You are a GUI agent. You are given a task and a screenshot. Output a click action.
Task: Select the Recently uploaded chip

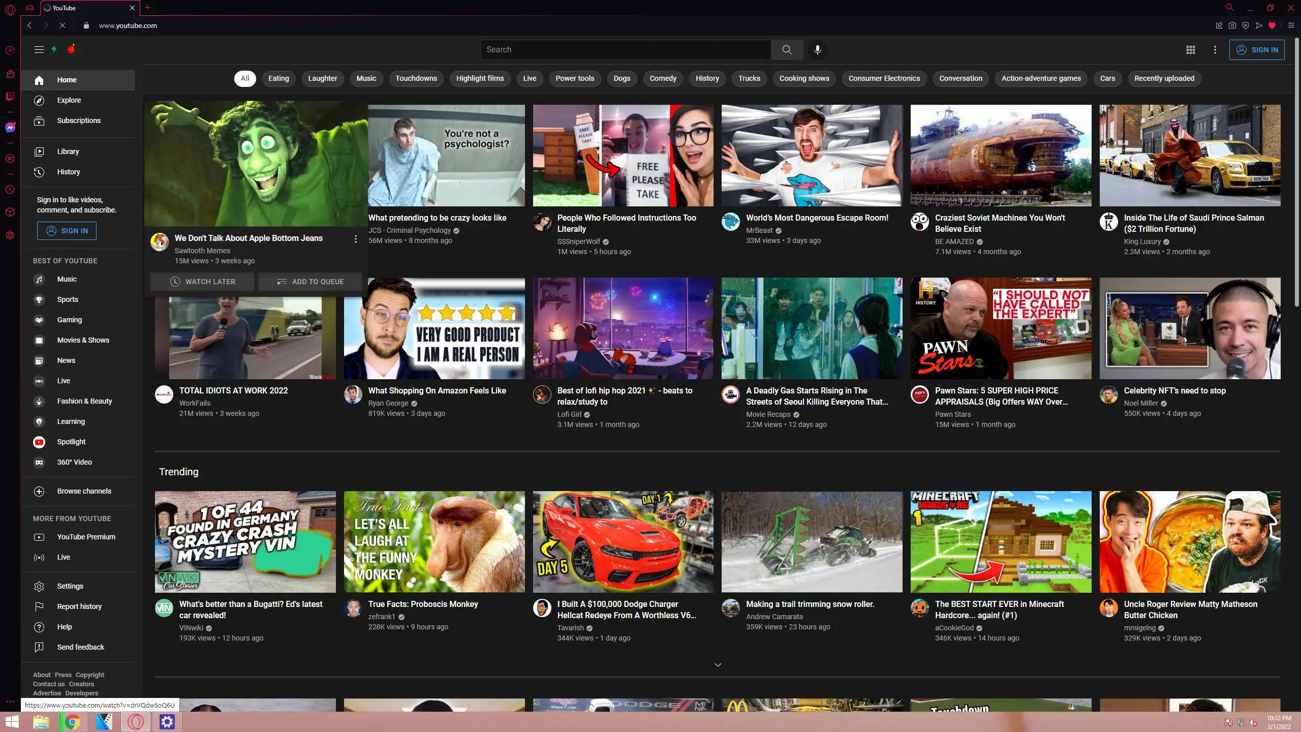pos(1164,78)
